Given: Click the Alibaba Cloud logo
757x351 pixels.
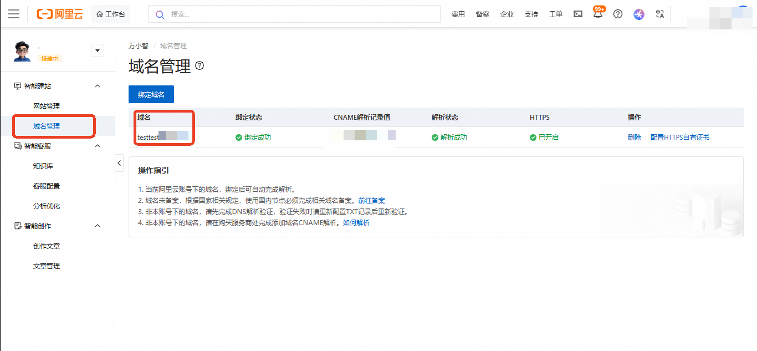Looking at the screenshot, I should point(59,14).
